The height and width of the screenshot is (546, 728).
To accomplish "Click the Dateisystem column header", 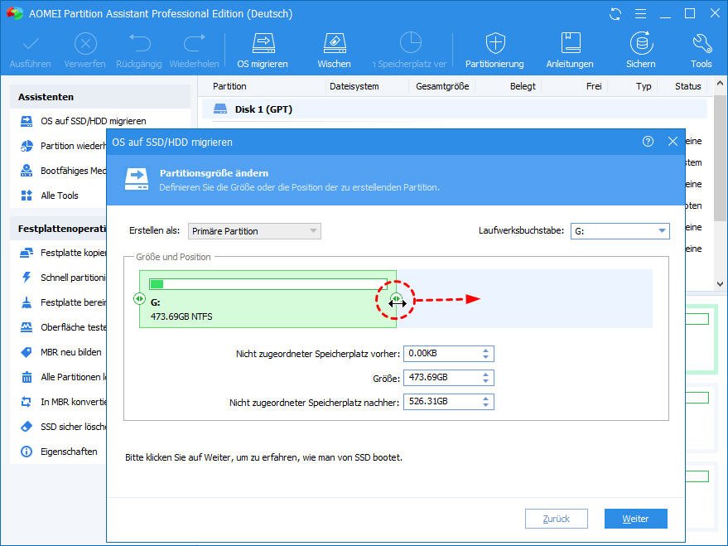I will coord(354,86).
